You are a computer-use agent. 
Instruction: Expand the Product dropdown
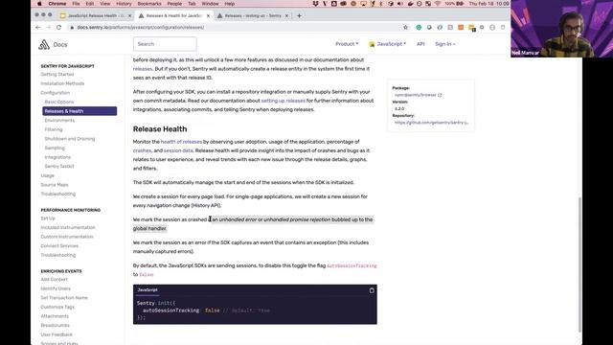(x=347, y=44)
